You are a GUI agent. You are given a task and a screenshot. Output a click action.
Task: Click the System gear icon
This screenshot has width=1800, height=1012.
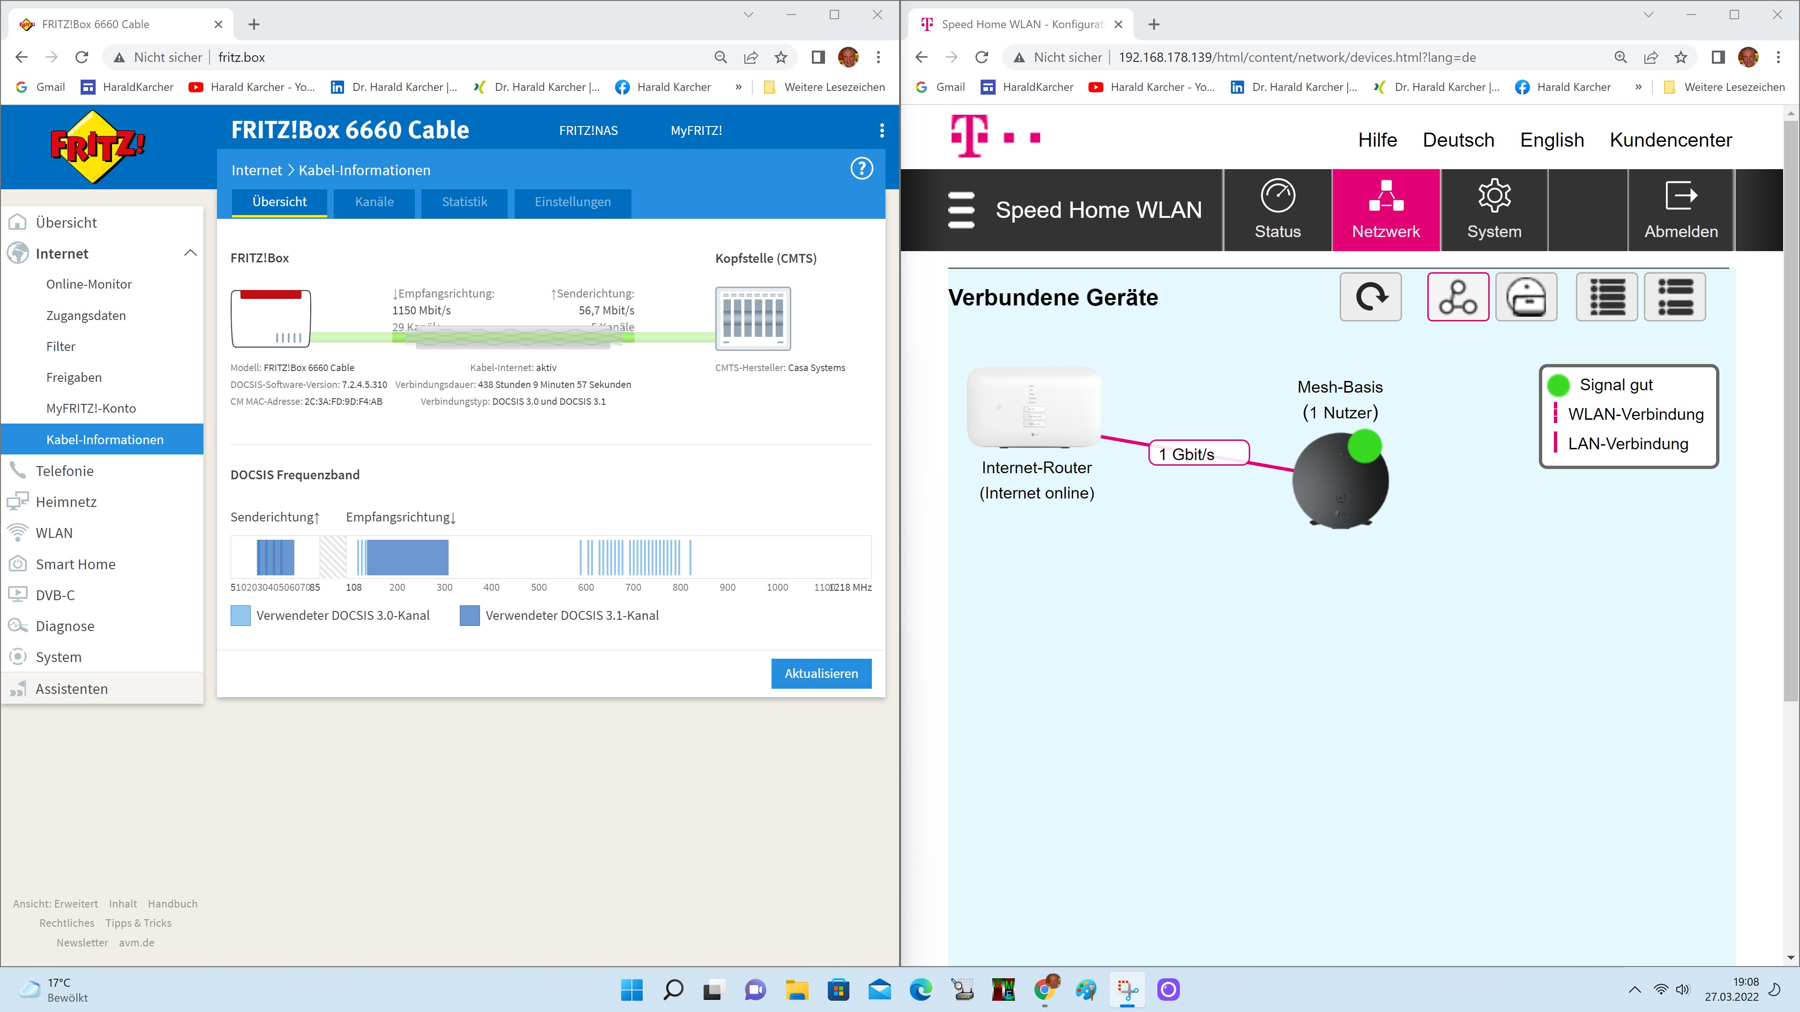tap(1494, 195)
